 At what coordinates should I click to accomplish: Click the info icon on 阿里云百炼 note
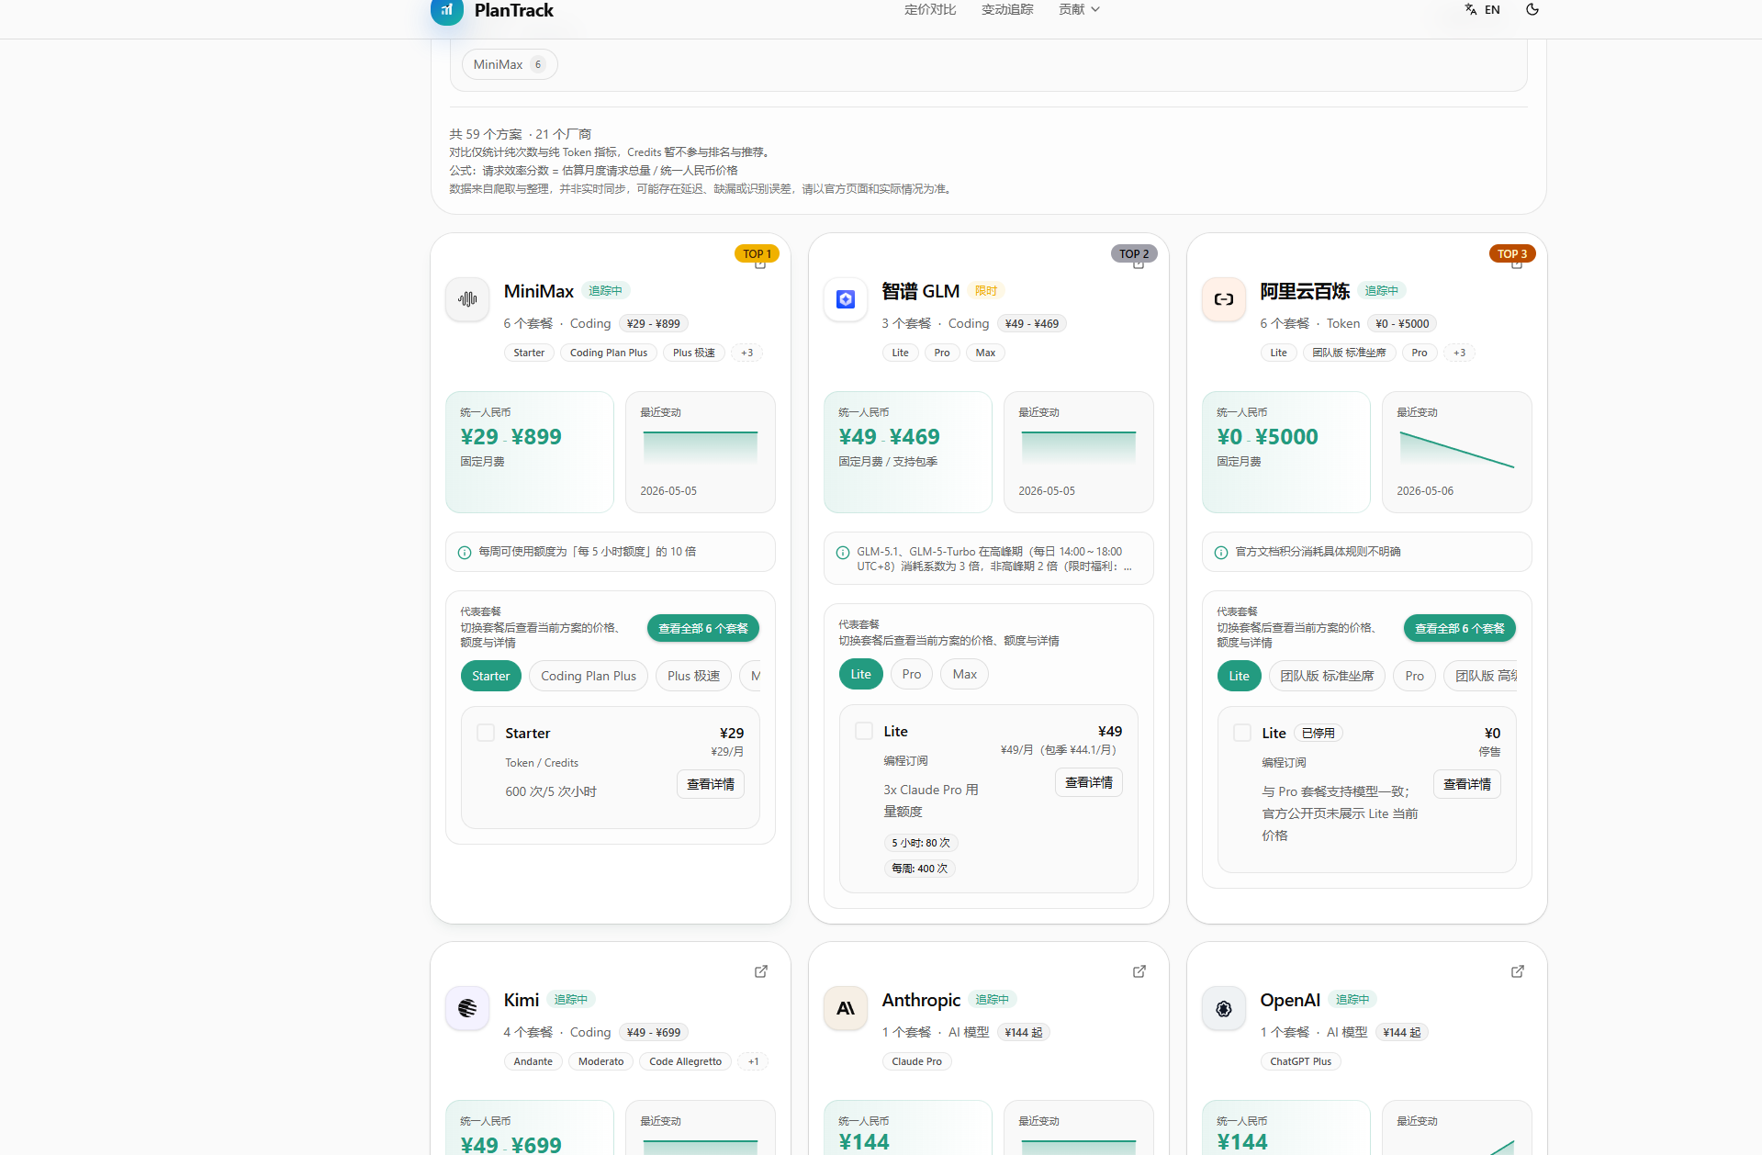(1221, 553)
